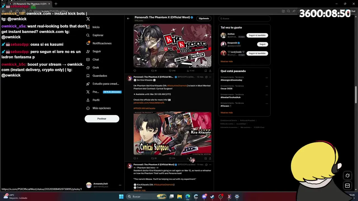Open the X logo home link
The width and height of the screenshot is (358, 201).
pyautogui.click(x=88, y=19)
